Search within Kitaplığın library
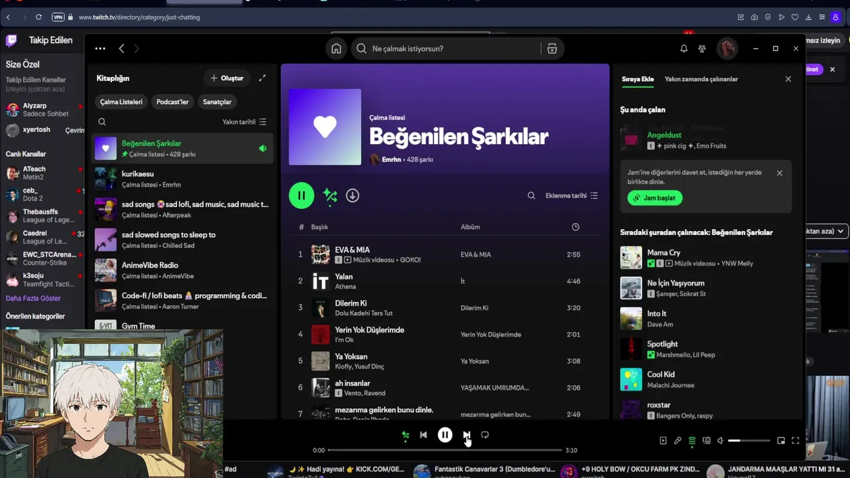 [x=102, y=121]
